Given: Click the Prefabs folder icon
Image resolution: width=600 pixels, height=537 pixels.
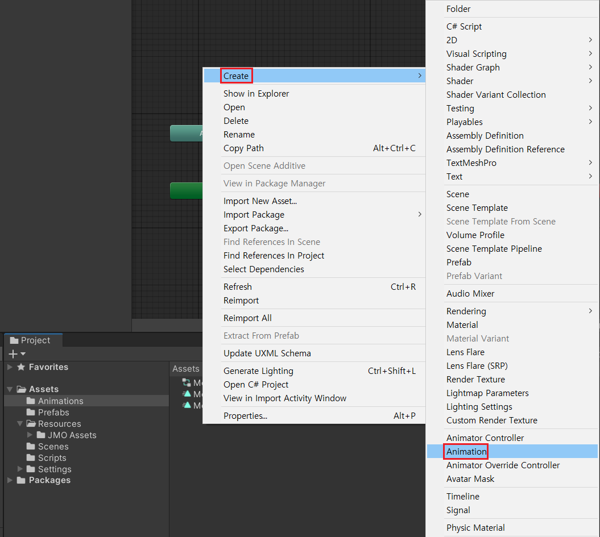Looking at the screenshot, I should click(31, 413).
